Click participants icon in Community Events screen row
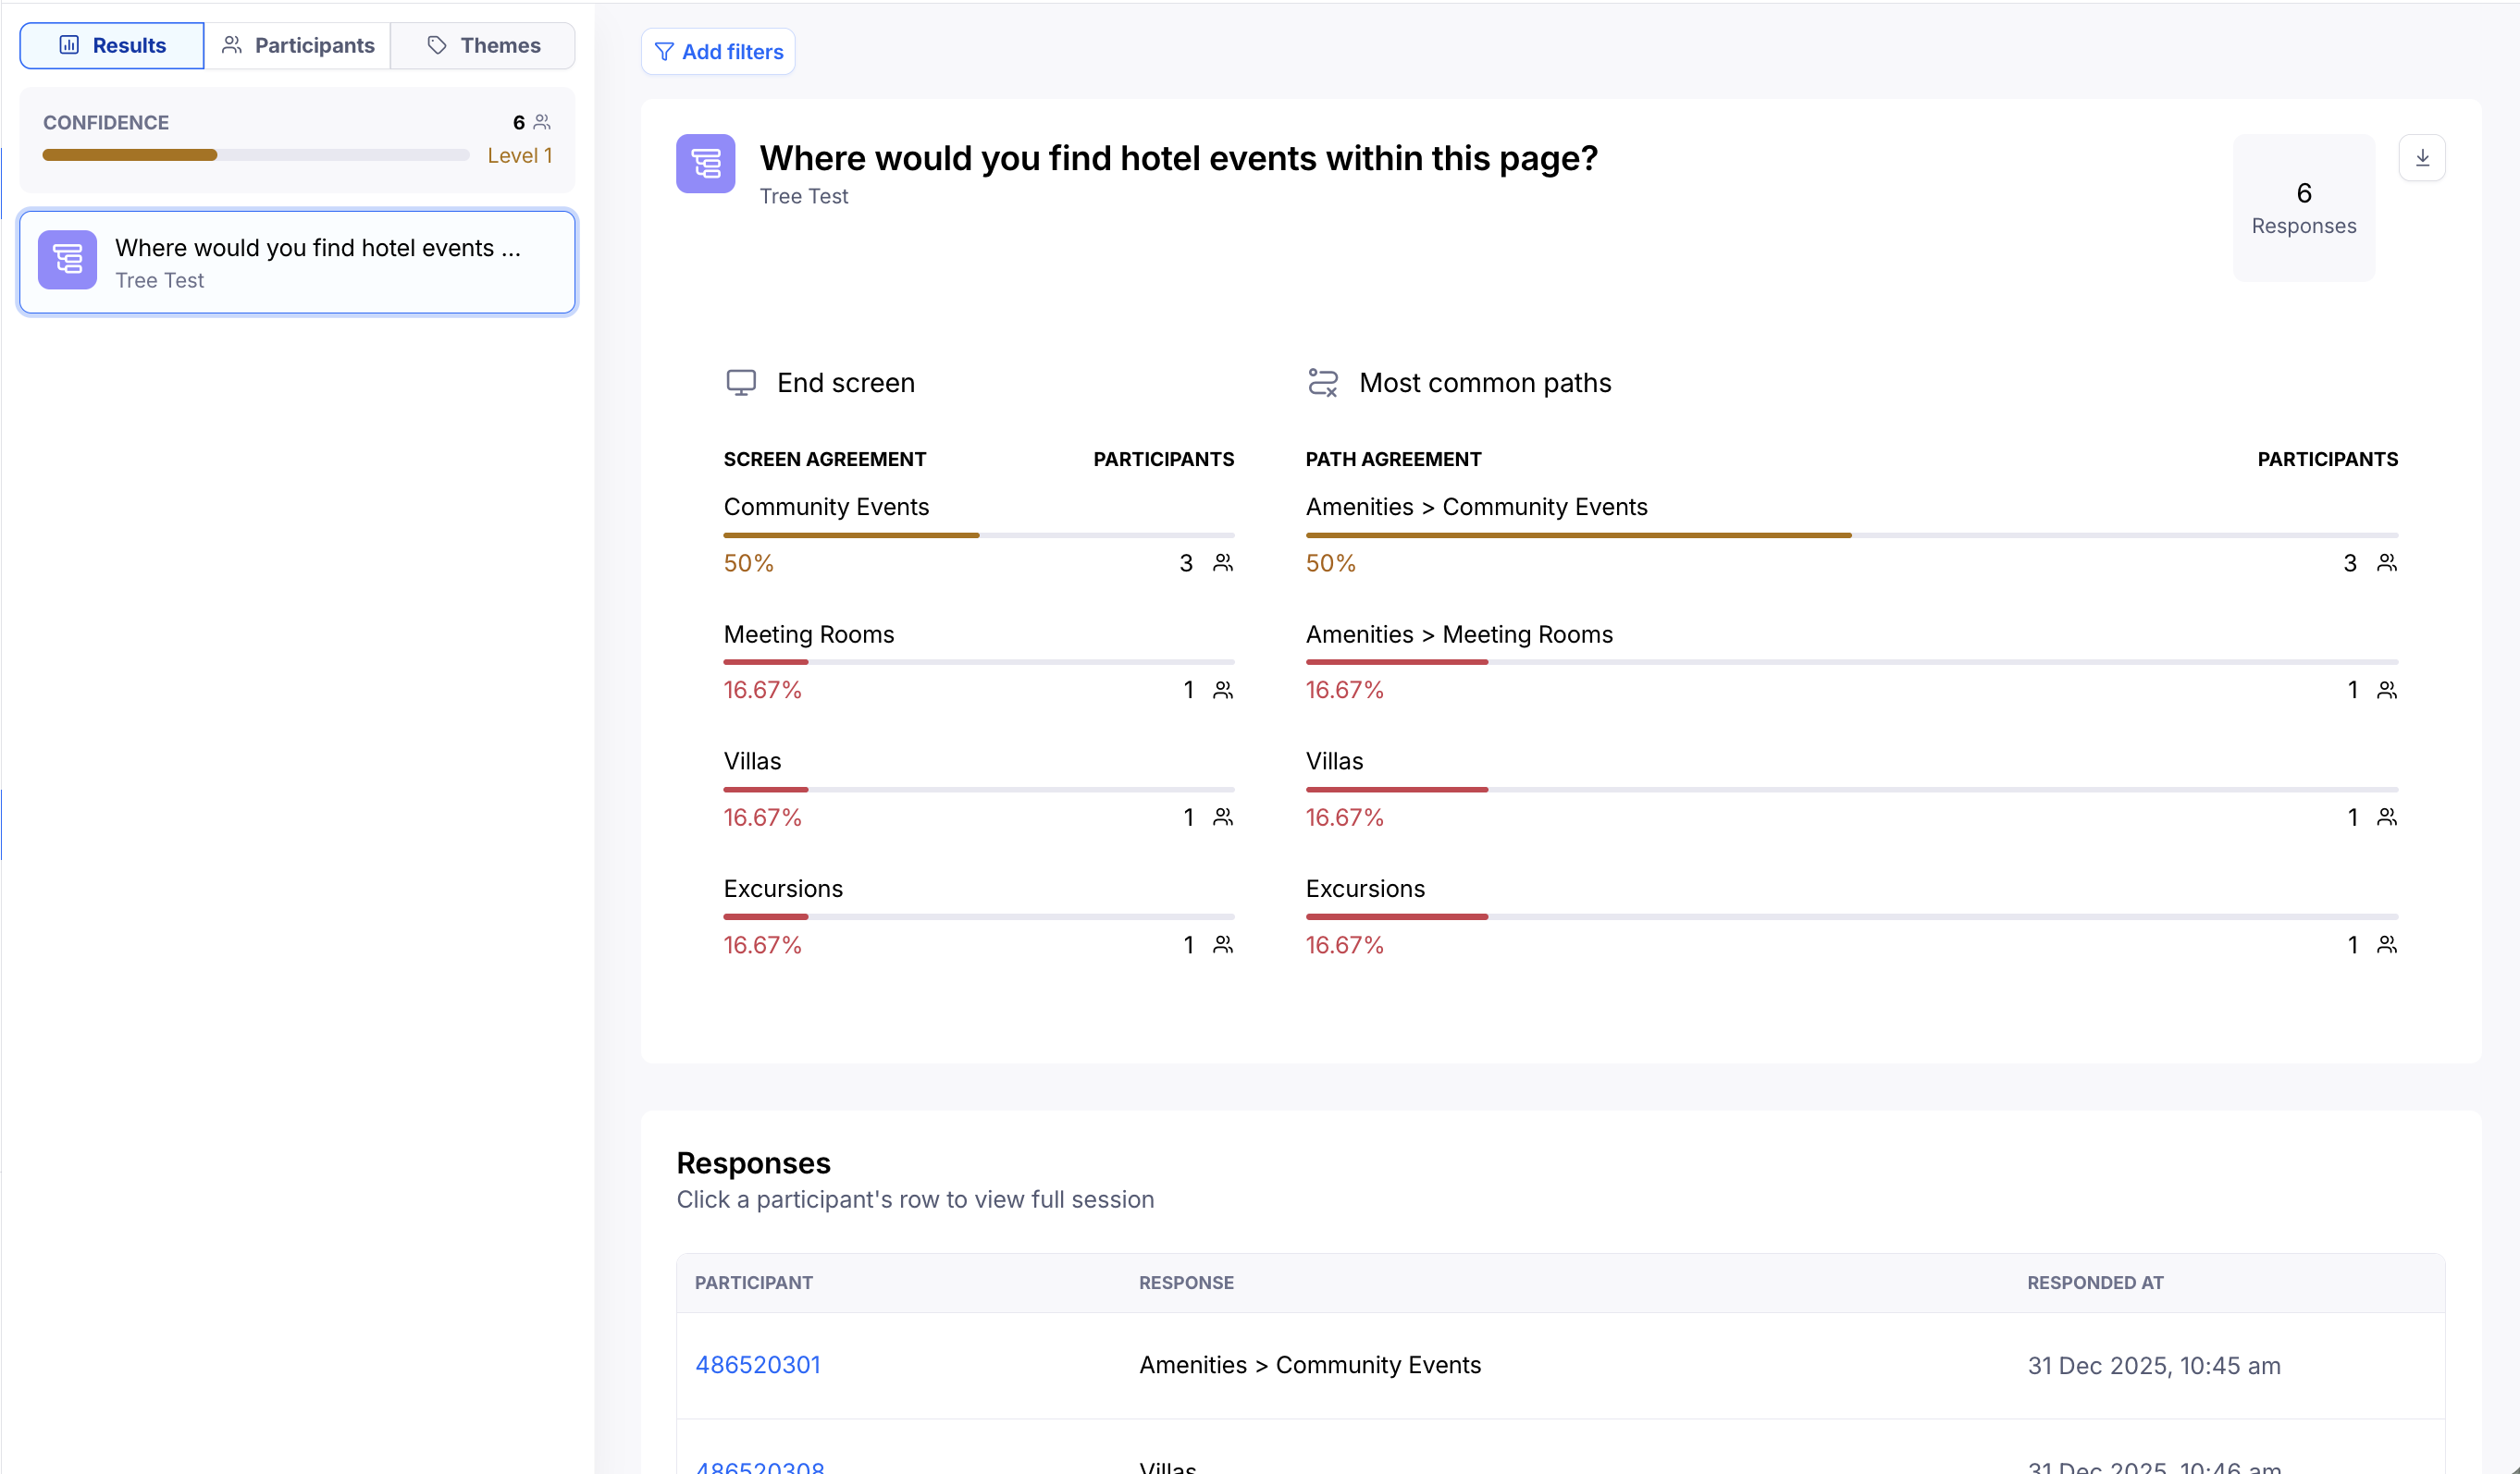Viewport: 2520px width, 1474px height. (x=1222, y=562)
